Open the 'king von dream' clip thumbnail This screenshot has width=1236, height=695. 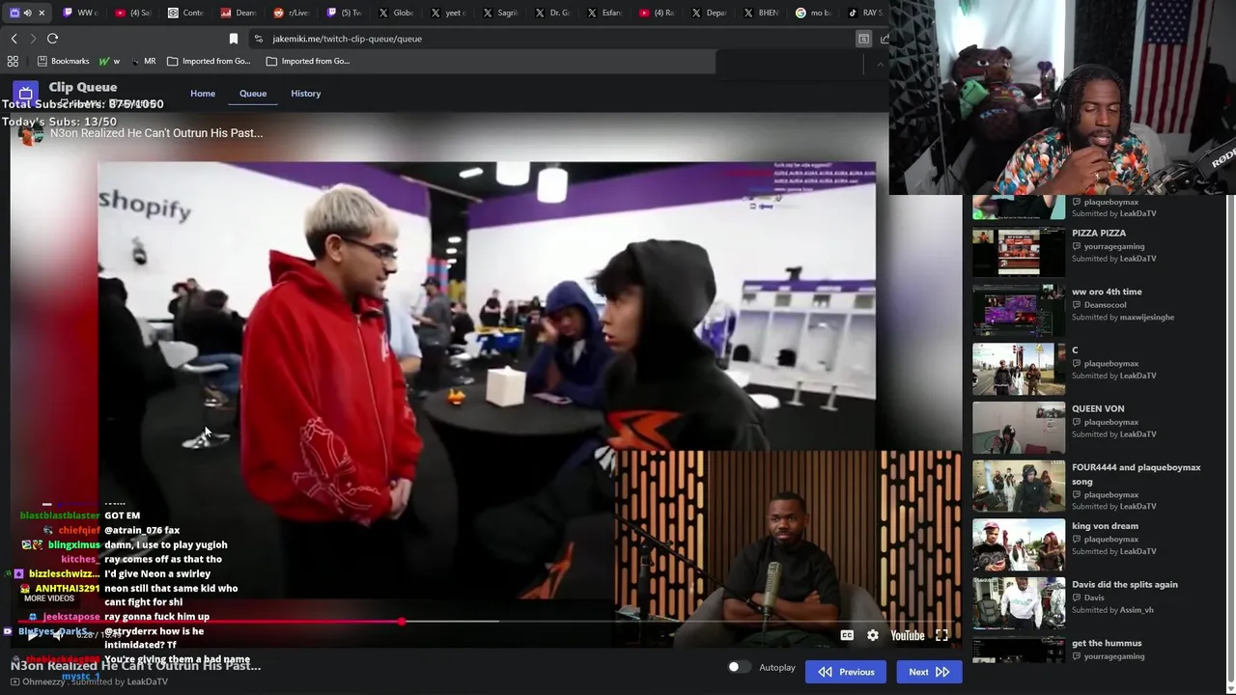(1019, 545)
